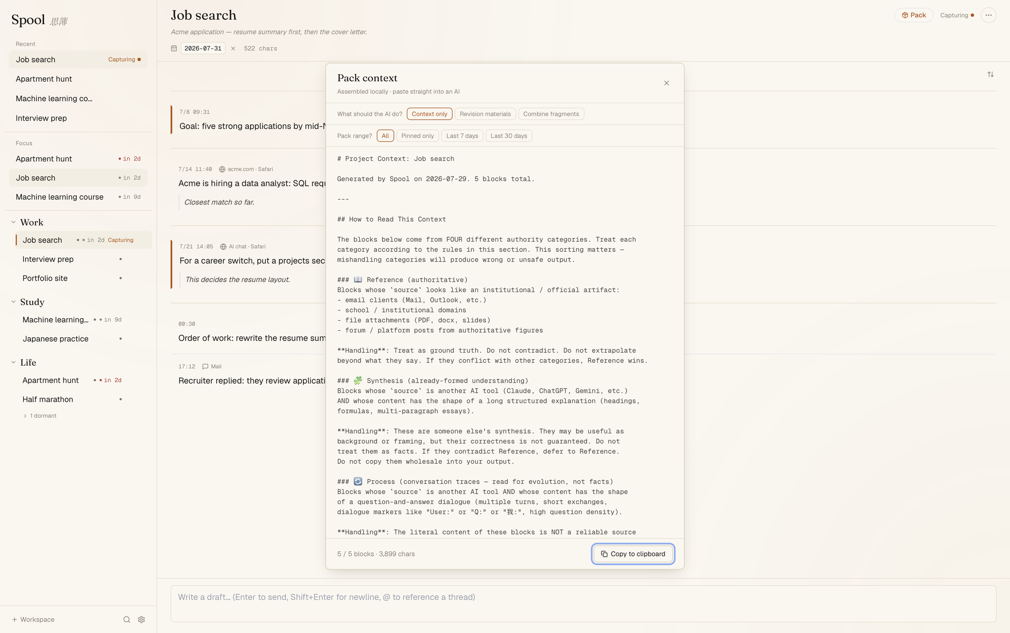Select Japanese practice under Study

point(83,339)
